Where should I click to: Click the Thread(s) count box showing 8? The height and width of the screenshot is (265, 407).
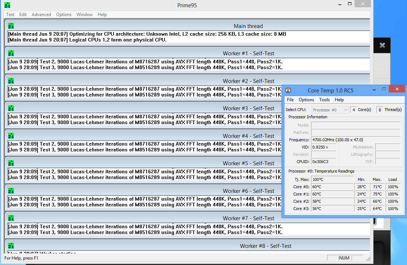[380, 110]
